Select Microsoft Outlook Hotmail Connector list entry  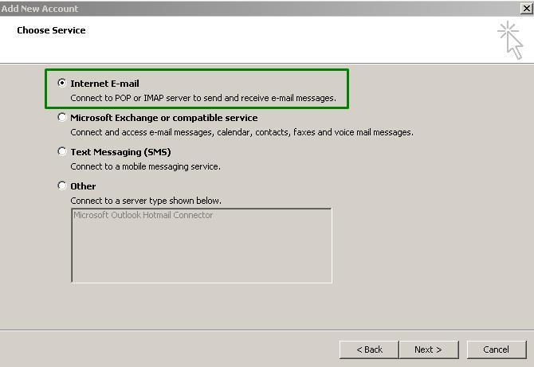click(x=143, y=215)
